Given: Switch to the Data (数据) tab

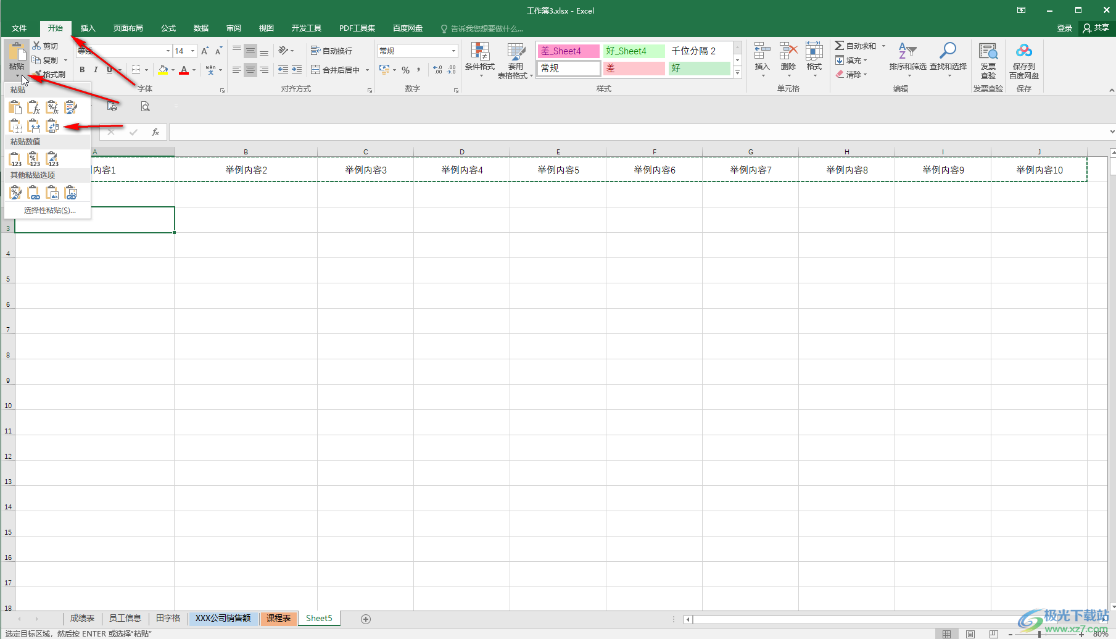Looking at the screenshot, I should click(x=201, y=28).
